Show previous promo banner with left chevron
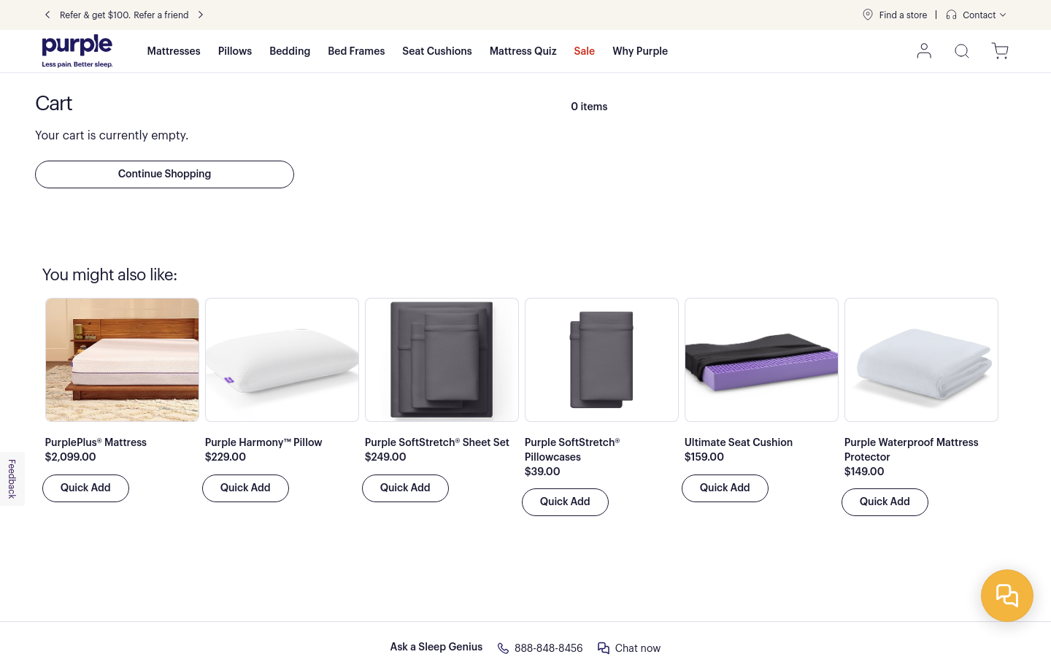 tap(47, 15)
